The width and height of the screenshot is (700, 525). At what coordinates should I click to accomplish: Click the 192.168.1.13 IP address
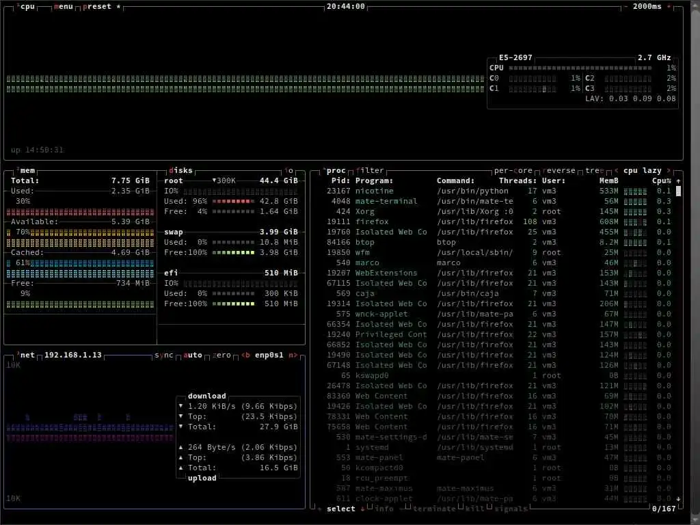click(72, 355)
